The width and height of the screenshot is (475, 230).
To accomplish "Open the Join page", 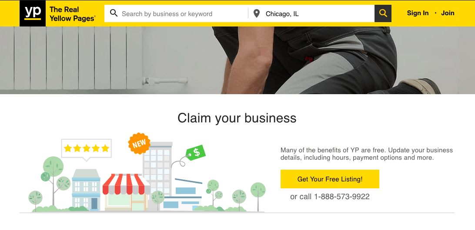I will (448, 13).
